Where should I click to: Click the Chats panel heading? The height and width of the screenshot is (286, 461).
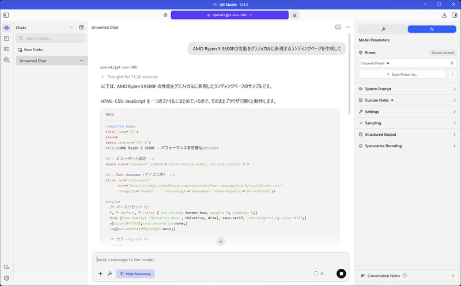coord(21,28)
